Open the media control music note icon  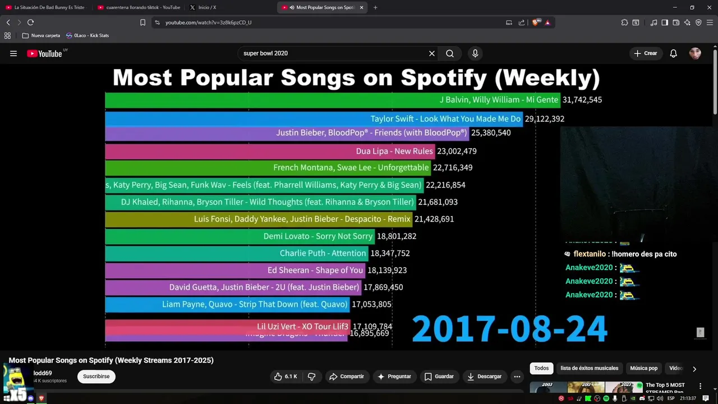pyautogui.click(x=653, y=22)
